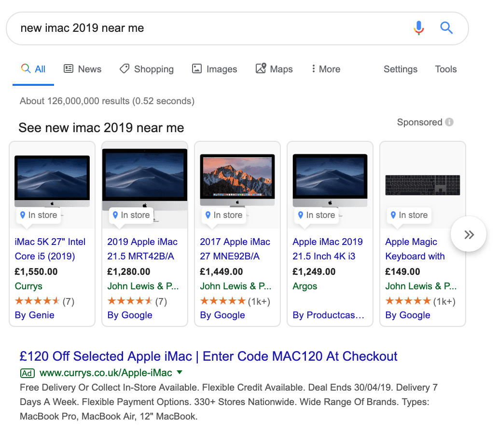Click the By Productcas… link
Image resolution: width=498 pixels, height=434 pixels.
click(x=329, y=315)
